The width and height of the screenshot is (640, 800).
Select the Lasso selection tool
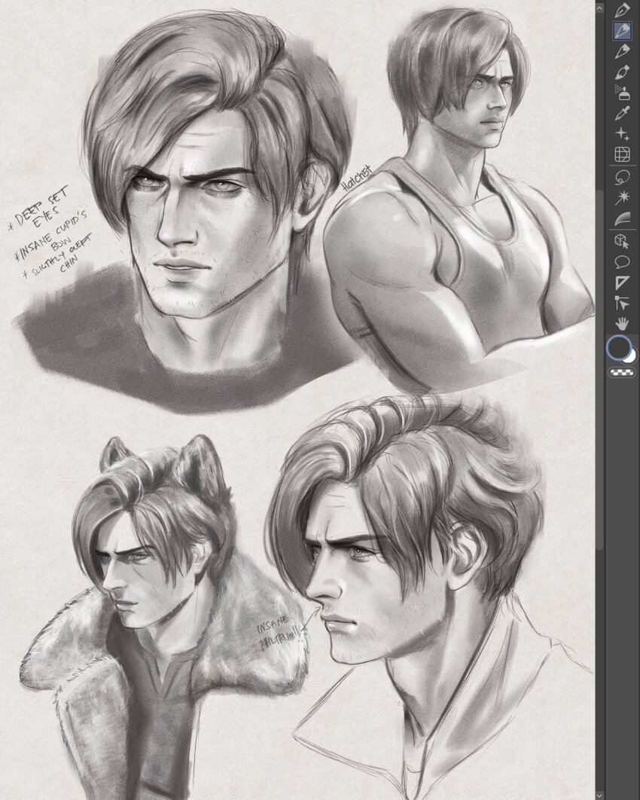(x=622, y=178)
